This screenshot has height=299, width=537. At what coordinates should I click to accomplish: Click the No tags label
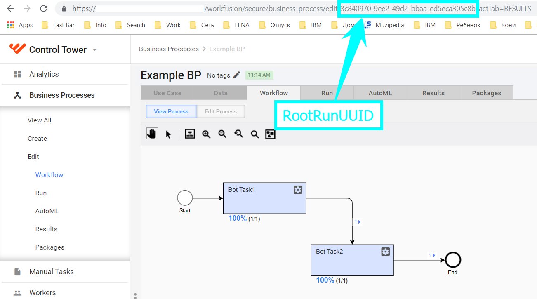(219, 75)
